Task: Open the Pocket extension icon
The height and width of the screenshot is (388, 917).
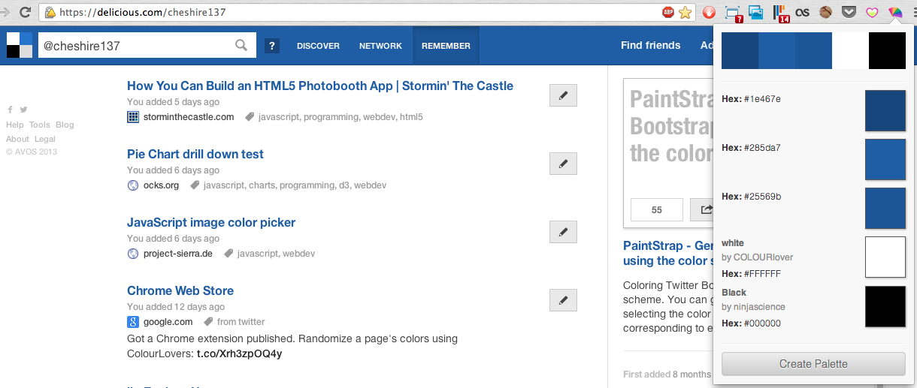Action: pos(849,12)
